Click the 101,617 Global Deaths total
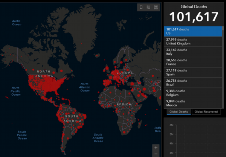The height and width of the screenshot is (157, 226). (194, 17)
